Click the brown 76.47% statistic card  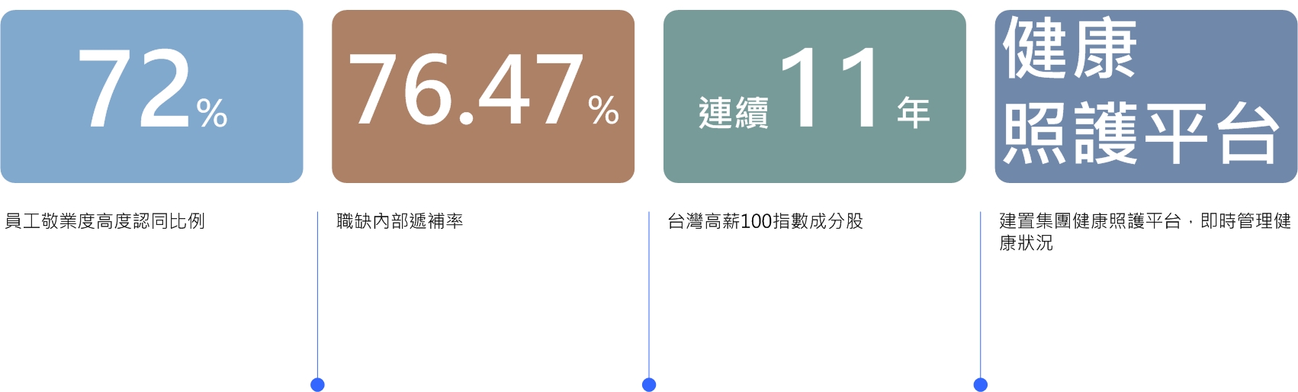[483, 96]
